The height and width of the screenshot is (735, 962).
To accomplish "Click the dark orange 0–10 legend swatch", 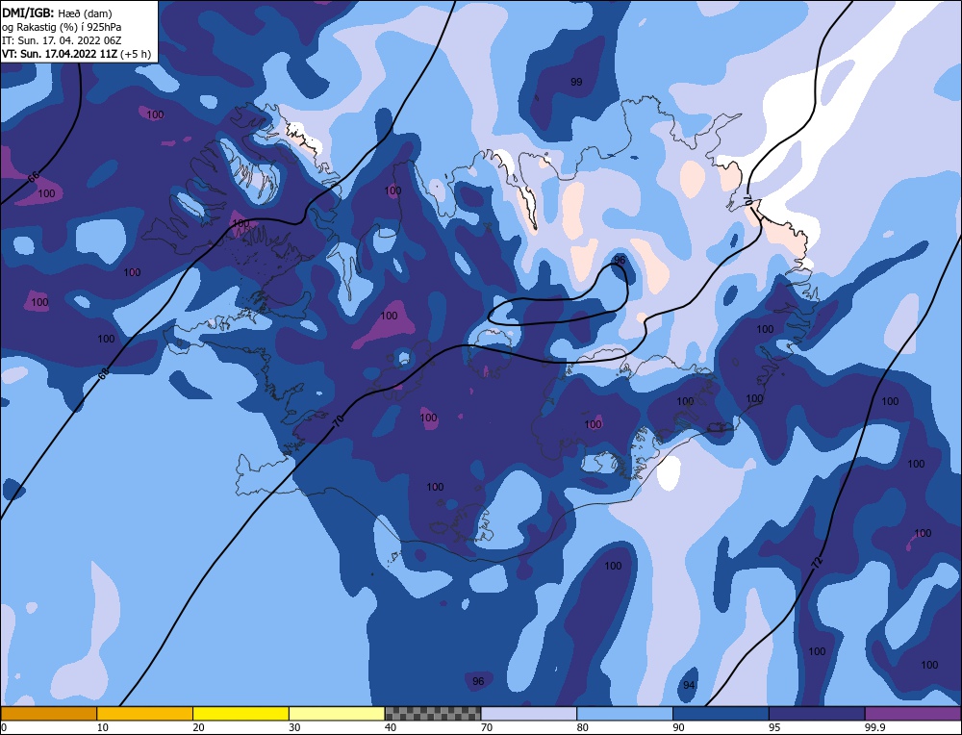I will [48, 713].
